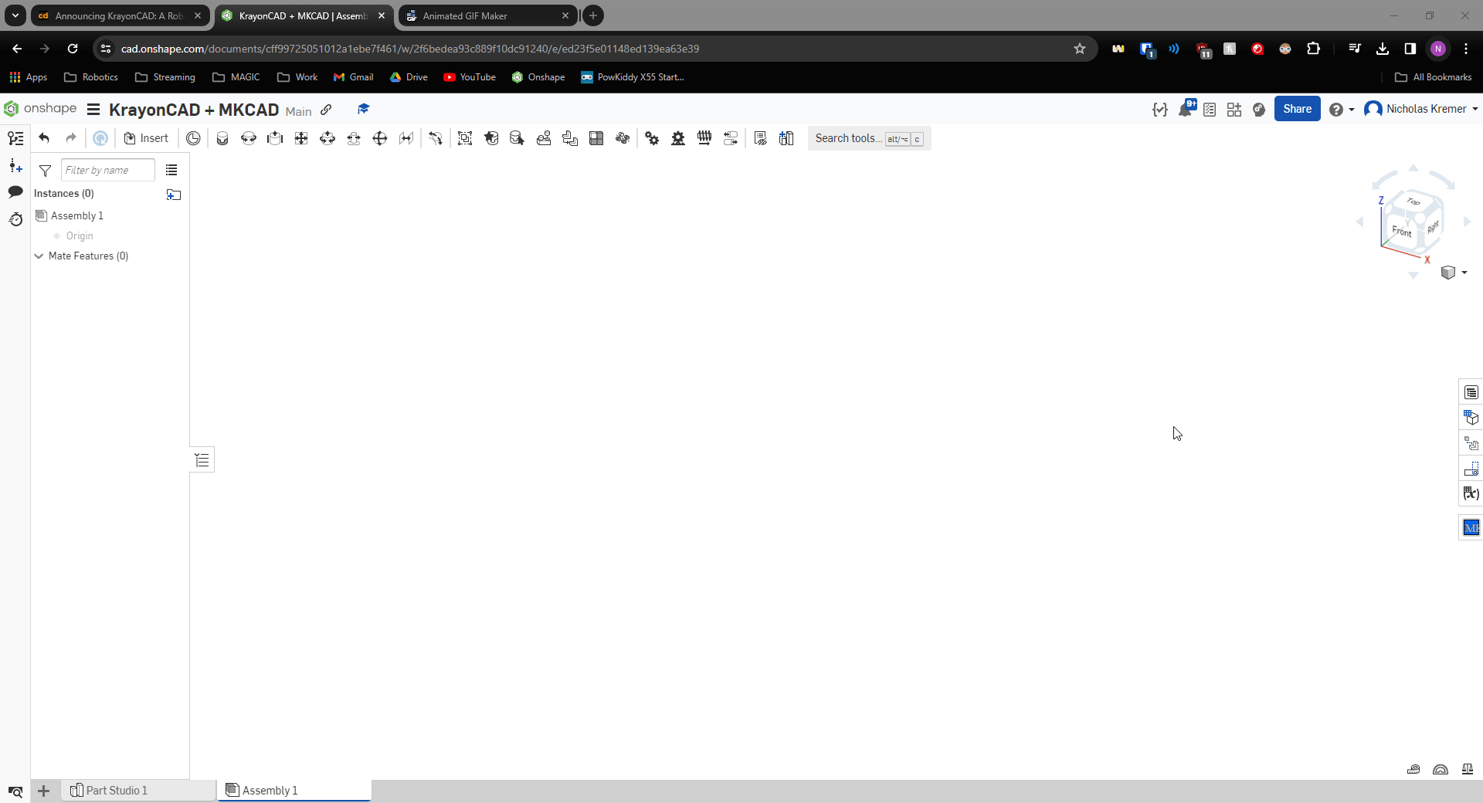Open the Help menu dropdown
Viewport: 1483px width, 803px height.
point(1342,110)
